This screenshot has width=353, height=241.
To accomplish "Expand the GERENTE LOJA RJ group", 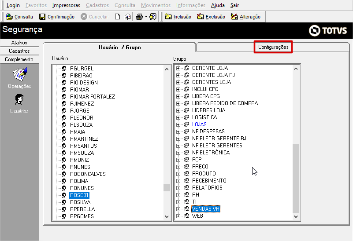I will 178,75.
